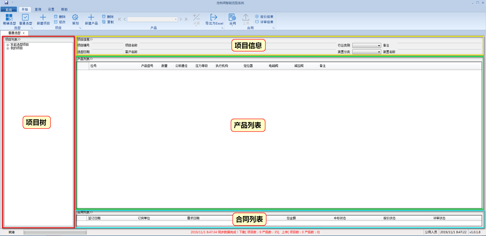This screenshot has height=236, width=486.
Task: Click the 新建项目 plus icon
Action: point(43,17)
